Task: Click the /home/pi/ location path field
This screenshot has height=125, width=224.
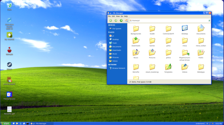Action: coord(167,20)
